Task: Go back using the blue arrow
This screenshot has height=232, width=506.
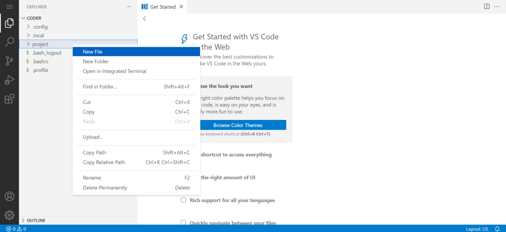Action: (x=145, y=19)
